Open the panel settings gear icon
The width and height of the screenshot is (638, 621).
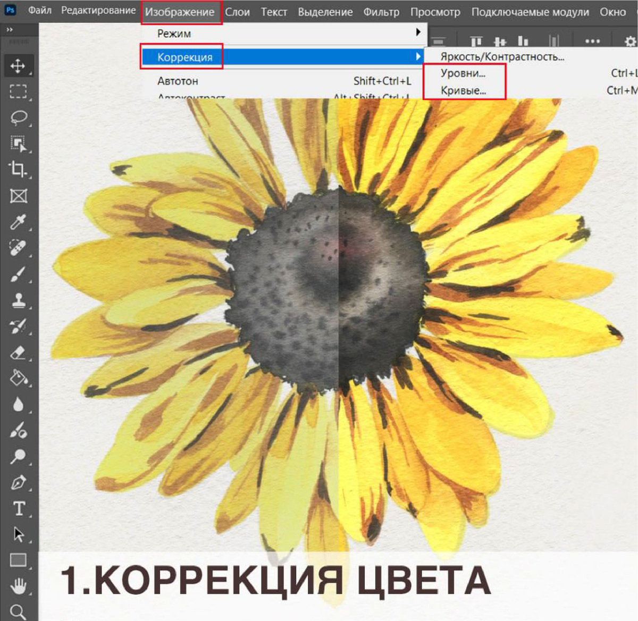pos(629,40)
